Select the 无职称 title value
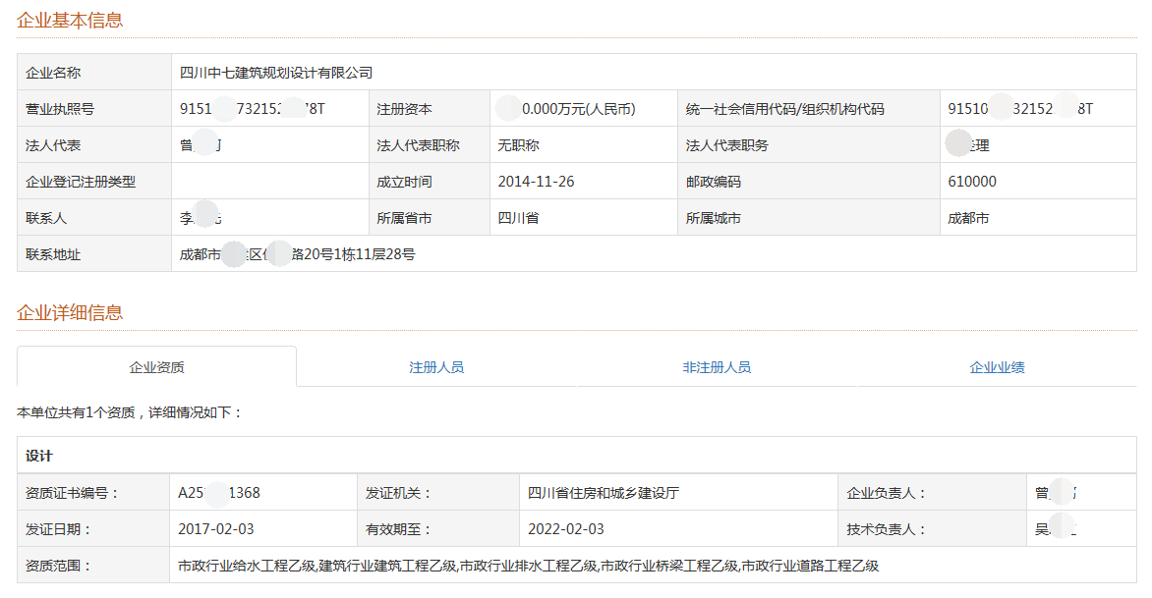Image resolution: width=1152 pixels, height=598 pixels. (x=518, y=145)
